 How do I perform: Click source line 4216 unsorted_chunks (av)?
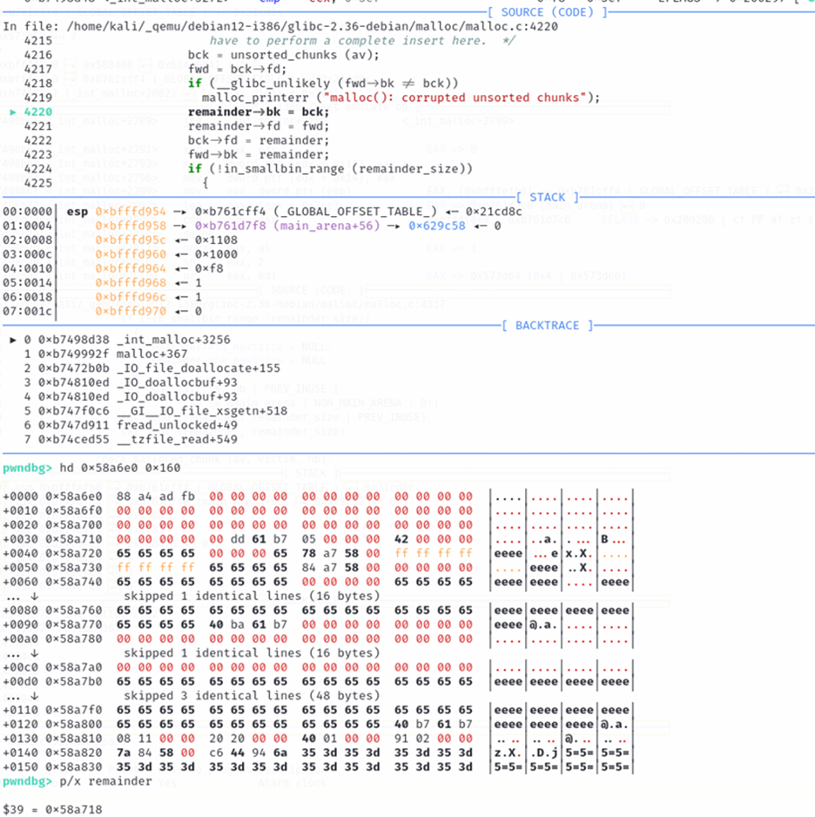tap(284, 55)
